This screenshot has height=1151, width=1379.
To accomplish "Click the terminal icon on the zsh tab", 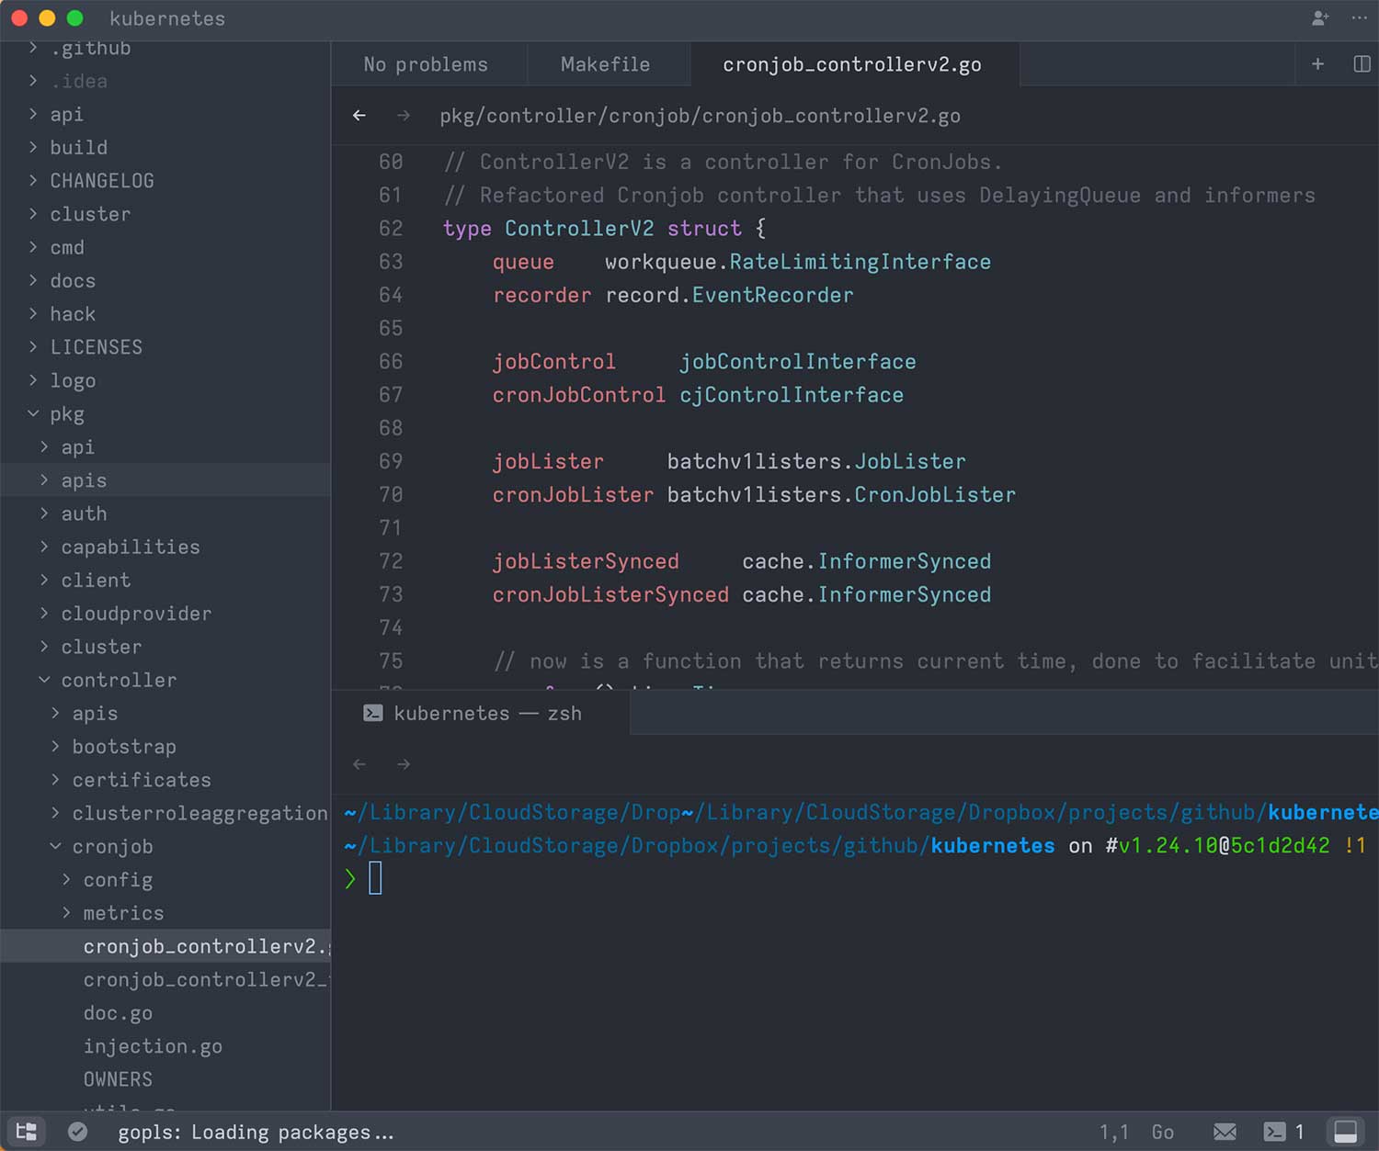I will click(373, 713).
